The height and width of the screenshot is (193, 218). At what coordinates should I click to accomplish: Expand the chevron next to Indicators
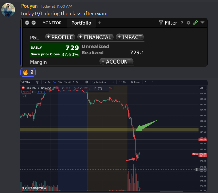pos(109,82)
